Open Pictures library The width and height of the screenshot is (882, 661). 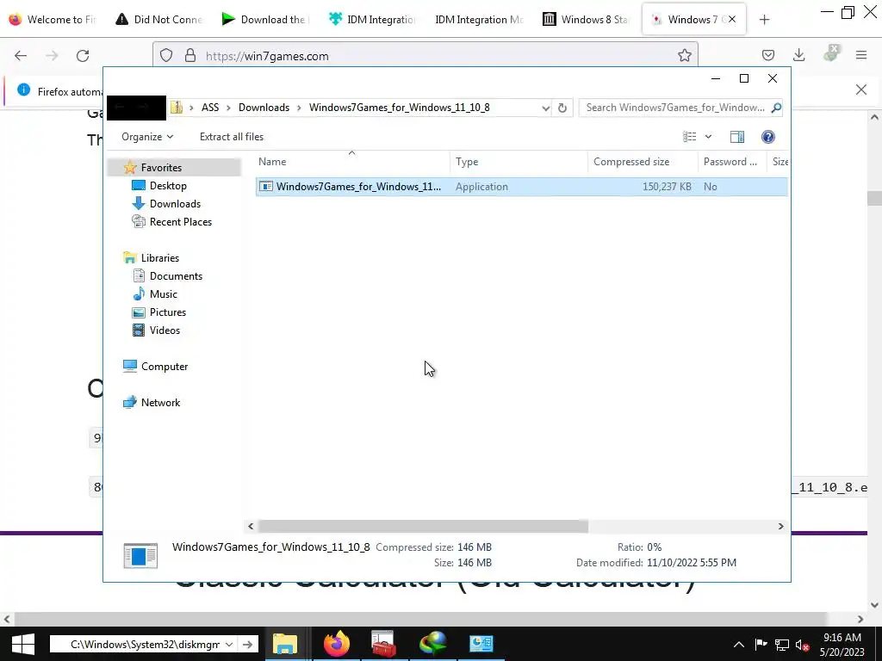[168, 312]
